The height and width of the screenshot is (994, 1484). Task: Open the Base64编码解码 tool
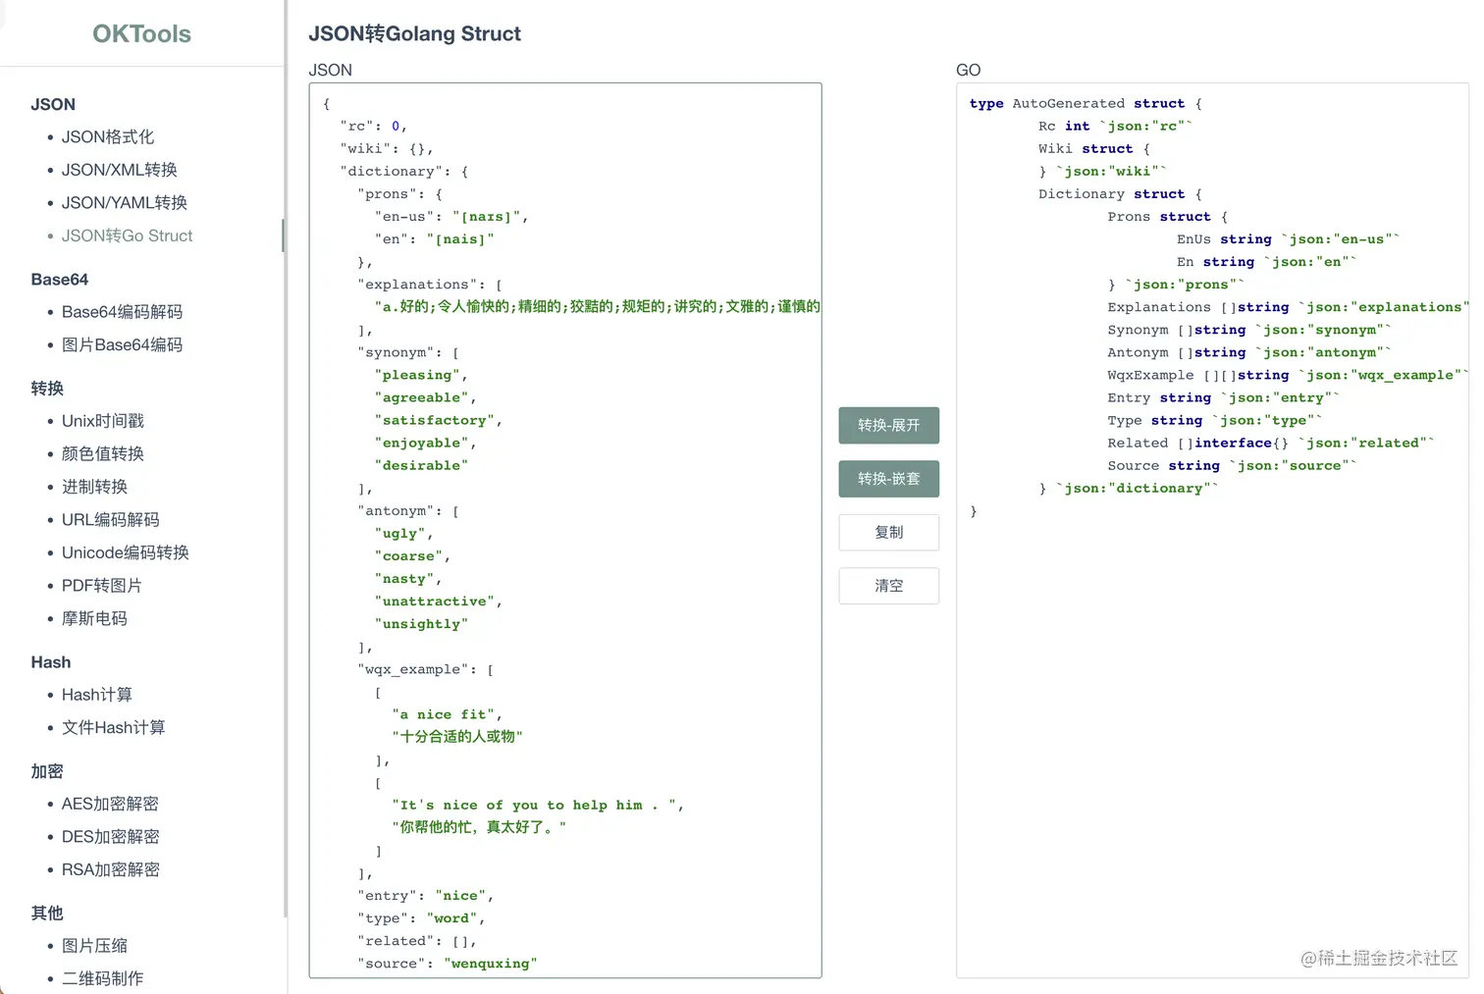pos(122,312)
